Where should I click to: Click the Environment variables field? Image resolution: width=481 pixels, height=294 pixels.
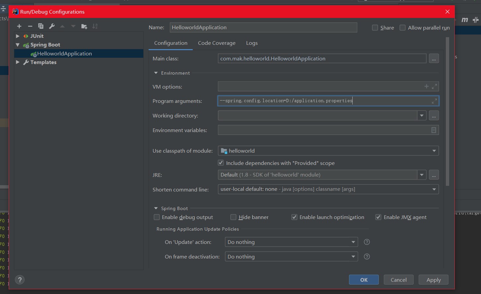pos(328,130)
